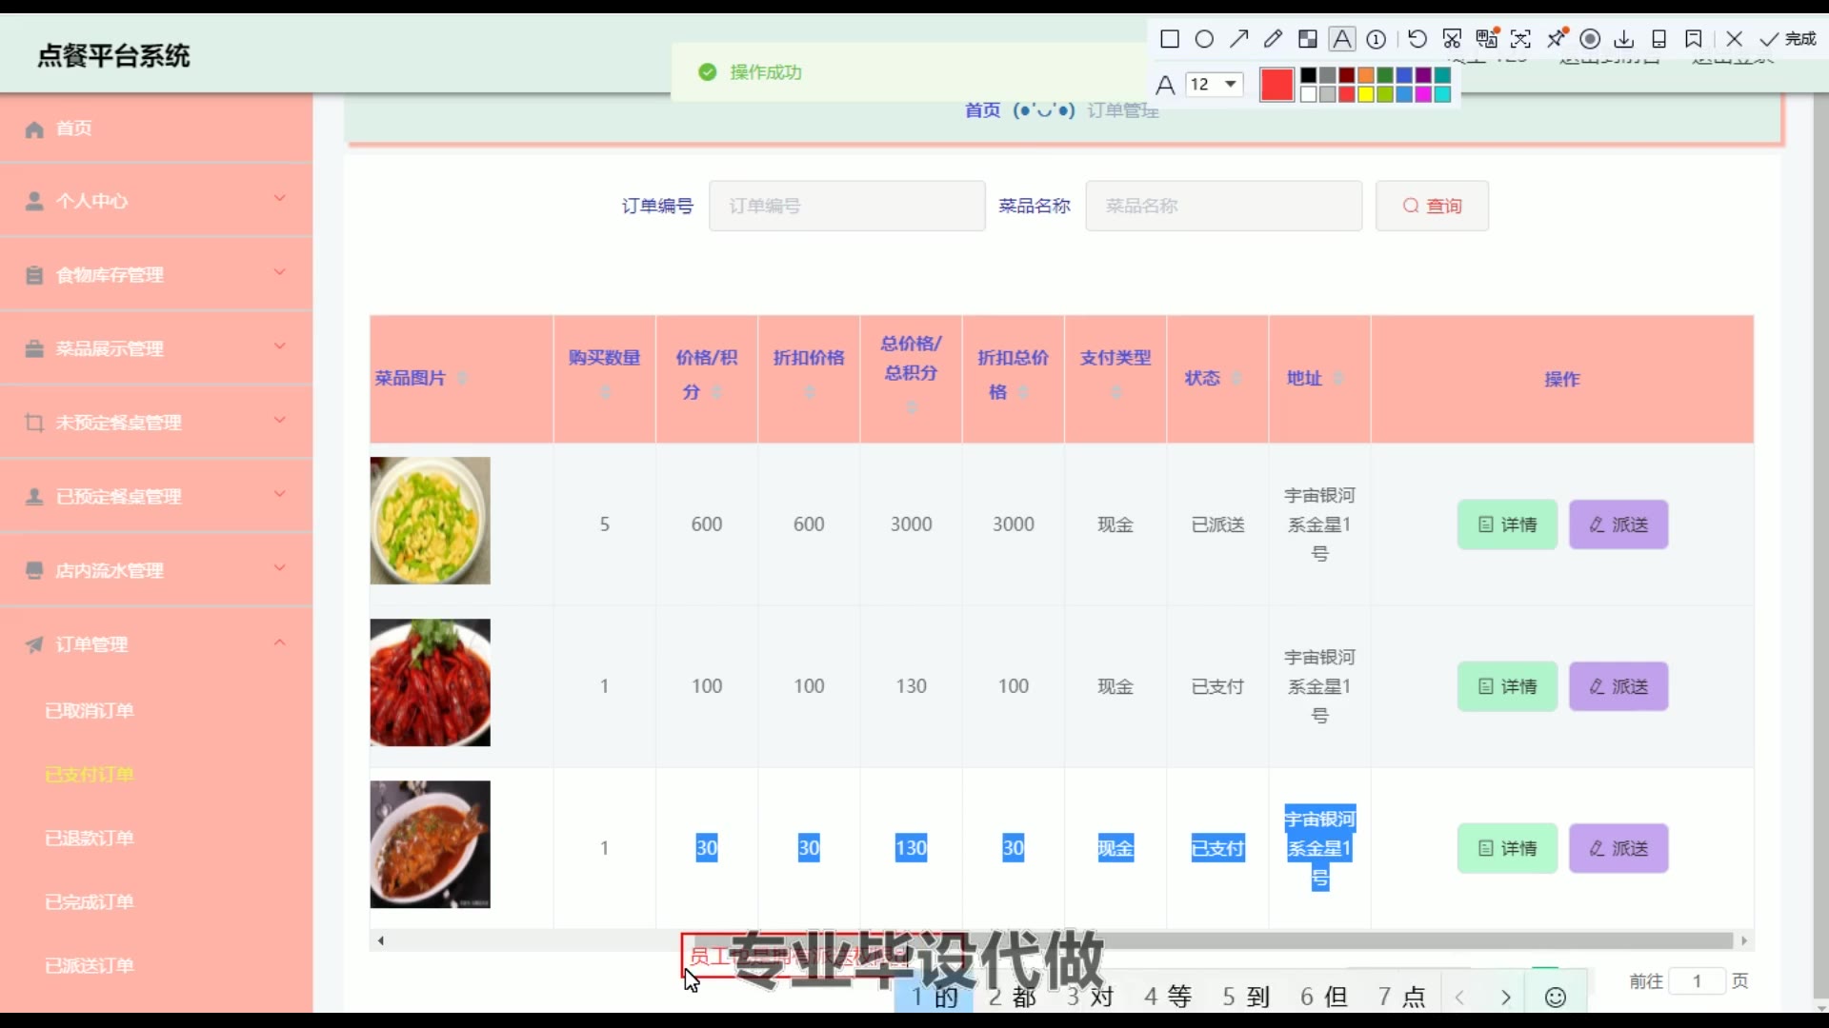Select the ellipse annotation tool
This screenshot has width=1829, height=1028.
tap(1204, 39)
